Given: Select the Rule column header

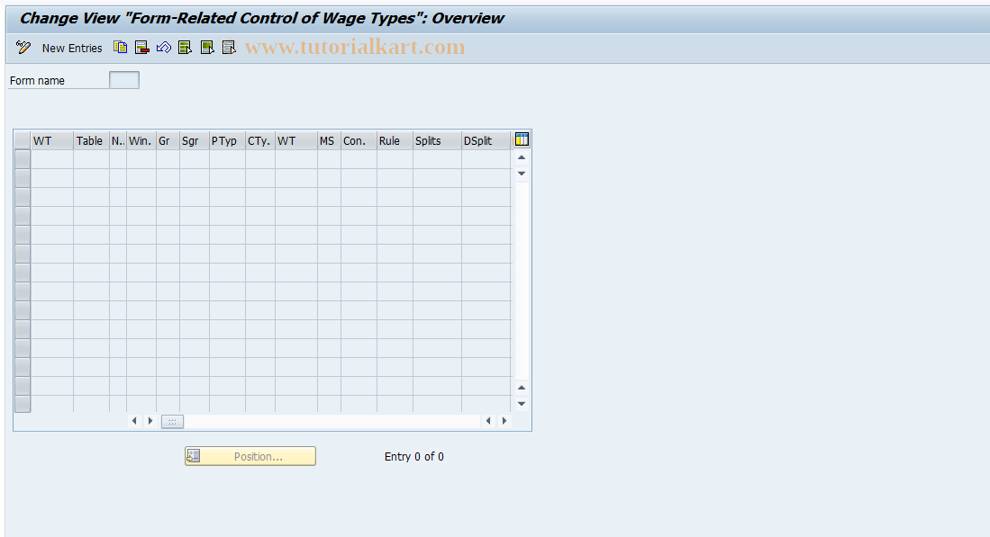Looking at the screenshot, I should (394, 140).
